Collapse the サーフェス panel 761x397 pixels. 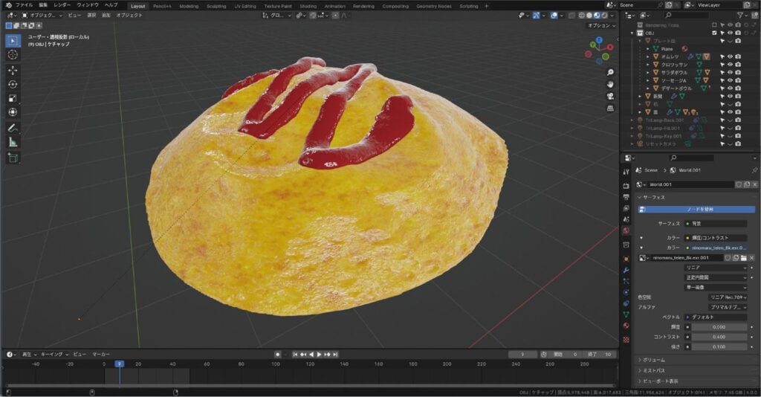[652, 198]
